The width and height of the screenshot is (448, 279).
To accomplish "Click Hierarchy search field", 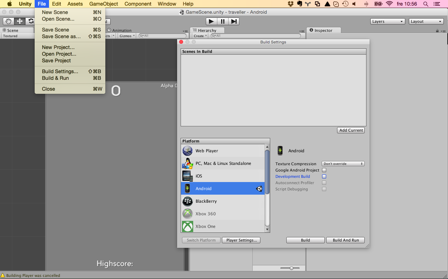I will pos(256,36).
